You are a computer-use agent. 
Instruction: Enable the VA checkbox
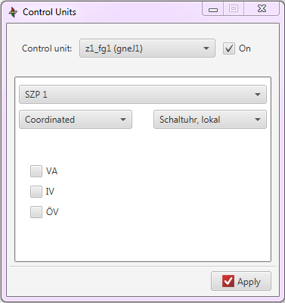[36, 171]
